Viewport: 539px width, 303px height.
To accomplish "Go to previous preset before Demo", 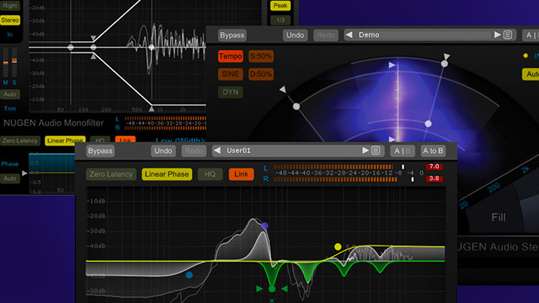I will tap(349, 35).
